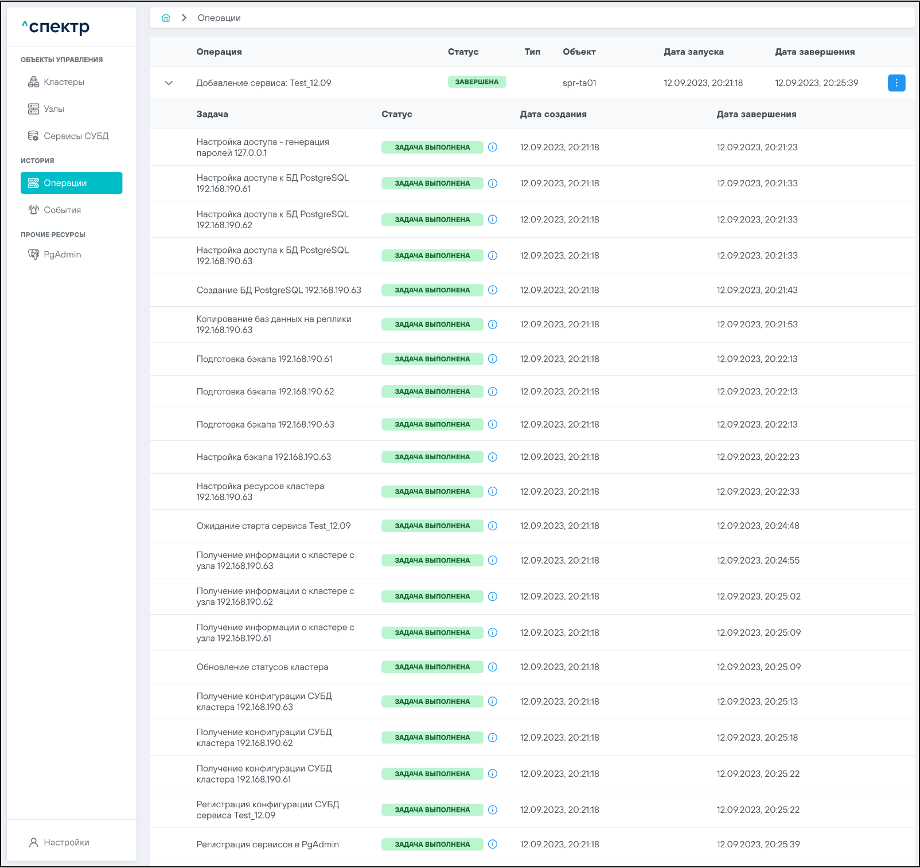
Task: Open Настройки at sidebar bottom
Action: tap(66, 842)
